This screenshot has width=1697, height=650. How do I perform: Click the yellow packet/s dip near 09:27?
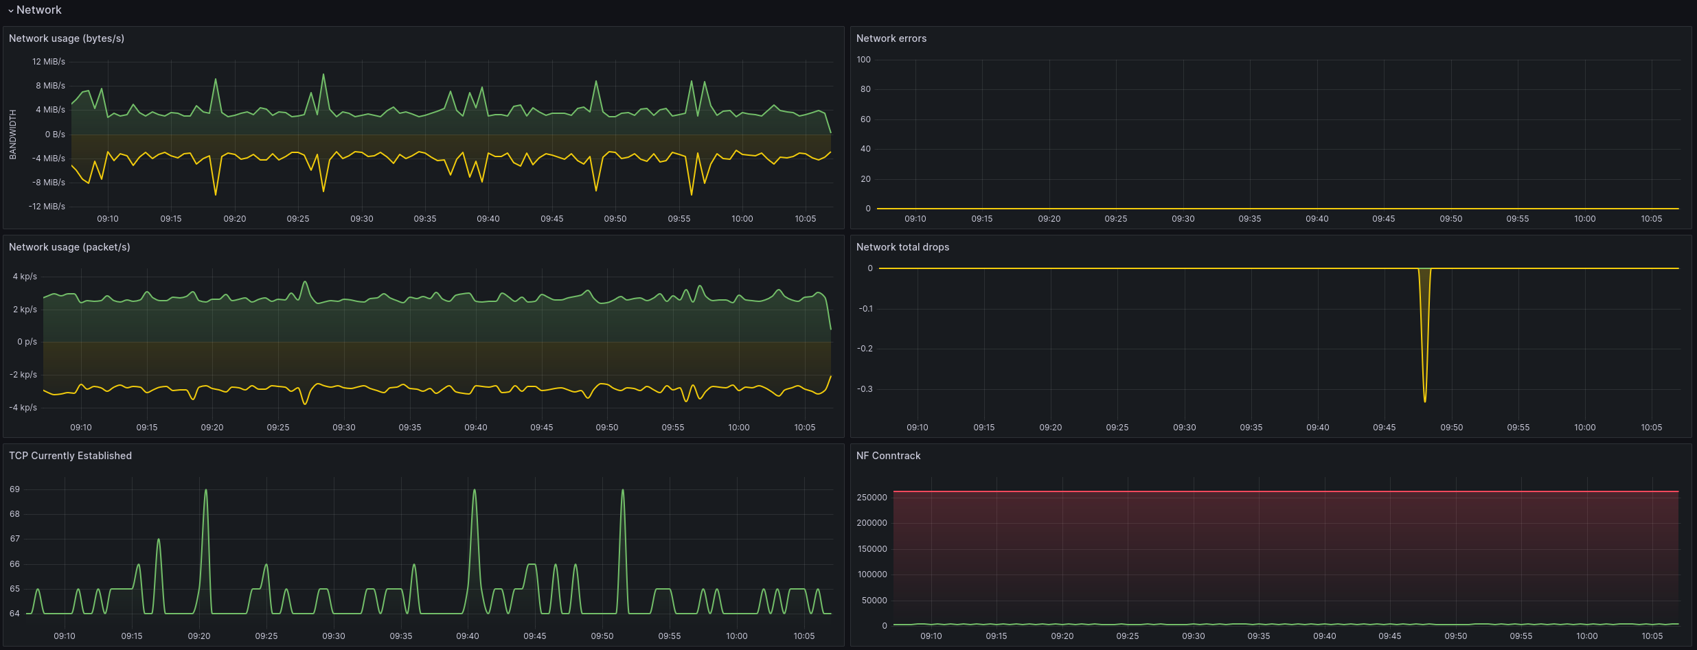coord(305,404)
